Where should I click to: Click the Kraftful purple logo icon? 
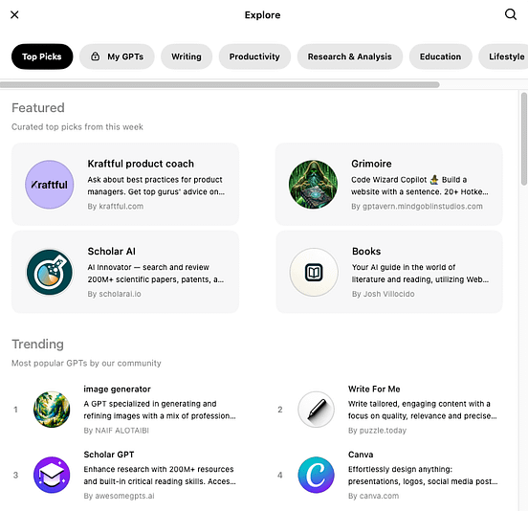50,185
